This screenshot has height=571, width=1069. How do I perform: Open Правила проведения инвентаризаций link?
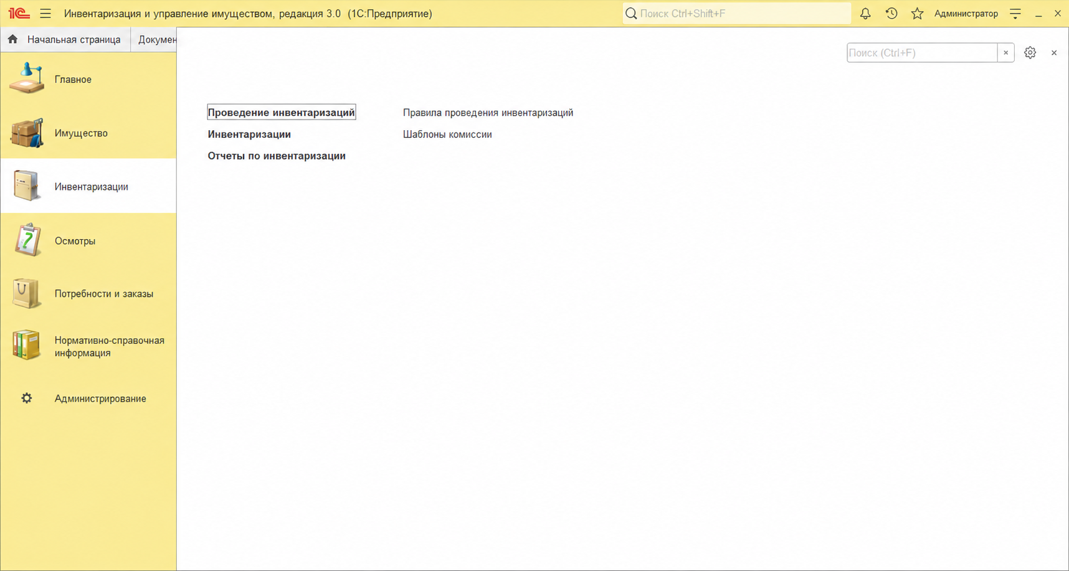point(488,113)
